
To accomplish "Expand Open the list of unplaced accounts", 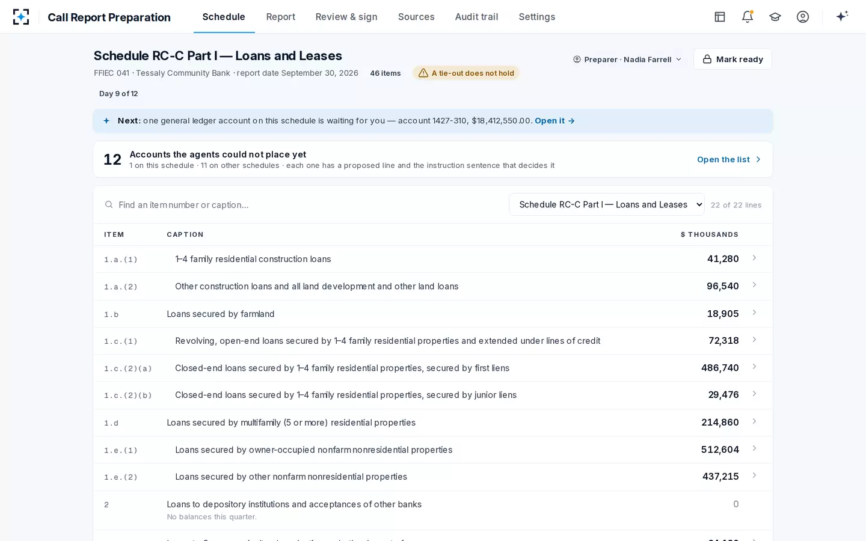I will click(x=729, y=159).
